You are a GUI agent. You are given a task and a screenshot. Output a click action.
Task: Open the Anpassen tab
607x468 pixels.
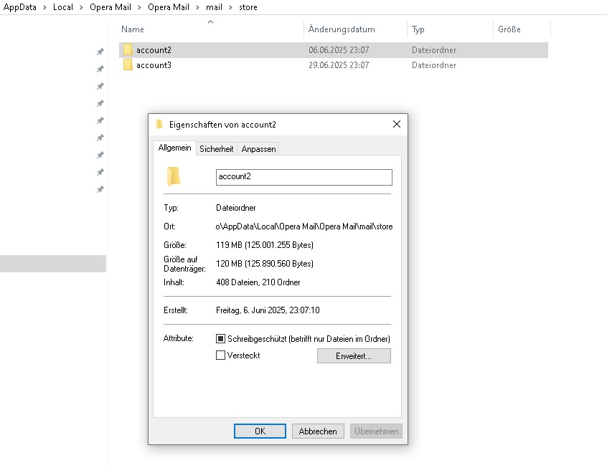click(258, 149)
